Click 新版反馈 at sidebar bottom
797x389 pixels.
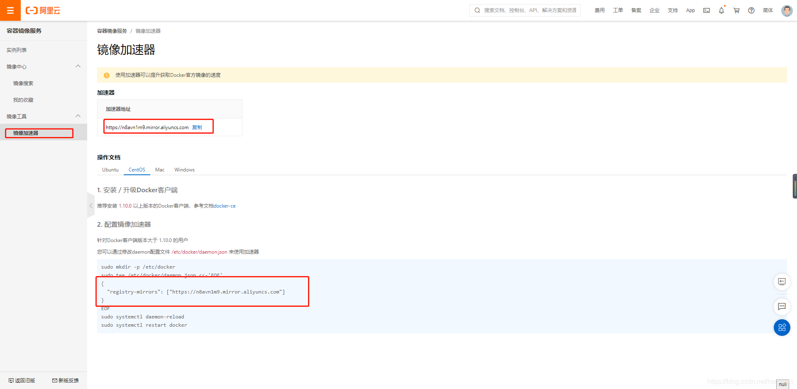point(65,381)
